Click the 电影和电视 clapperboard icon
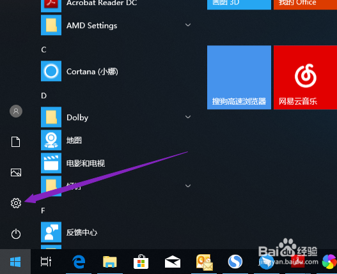The height and width of the screenshot is (274, 337). 51,163
